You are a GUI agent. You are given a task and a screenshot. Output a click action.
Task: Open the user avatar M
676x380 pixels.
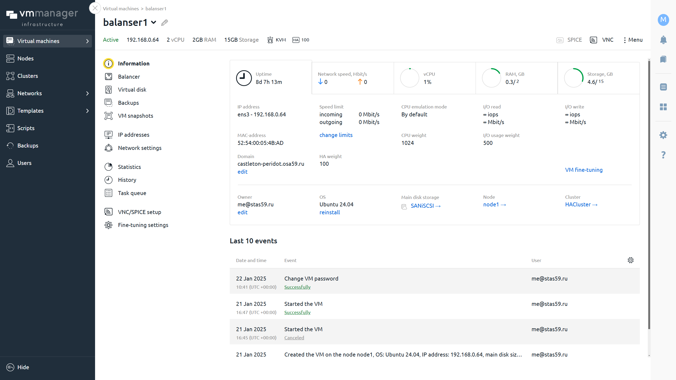click(x=663, y=20)
